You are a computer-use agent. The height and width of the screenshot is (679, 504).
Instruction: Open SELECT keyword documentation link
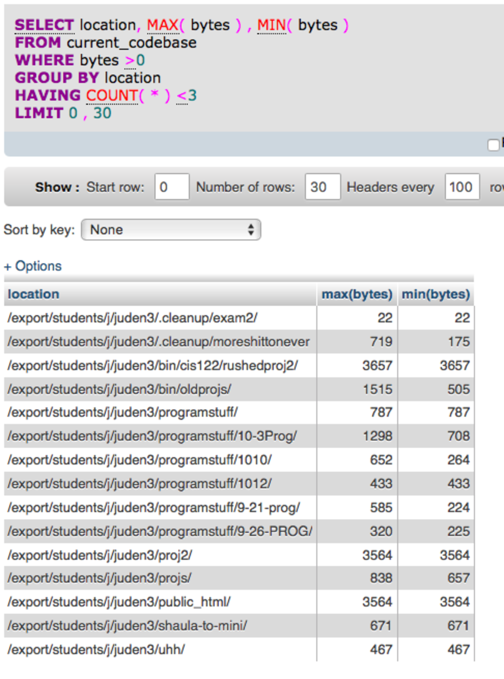[x=44, y=25]
